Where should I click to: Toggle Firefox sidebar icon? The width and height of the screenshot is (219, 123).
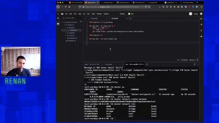click(167, 7)
